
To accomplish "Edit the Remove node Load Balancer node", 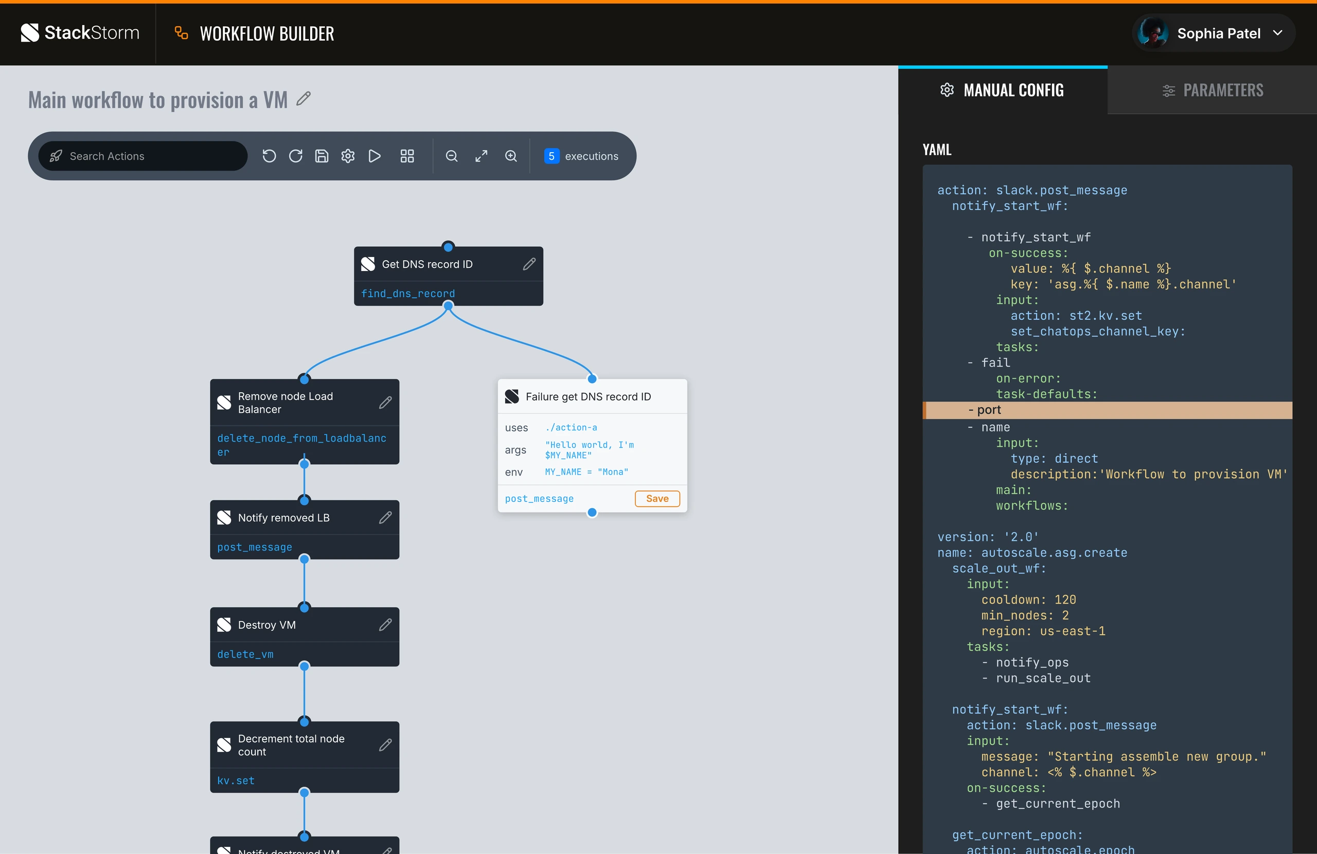I will [386, 403].
